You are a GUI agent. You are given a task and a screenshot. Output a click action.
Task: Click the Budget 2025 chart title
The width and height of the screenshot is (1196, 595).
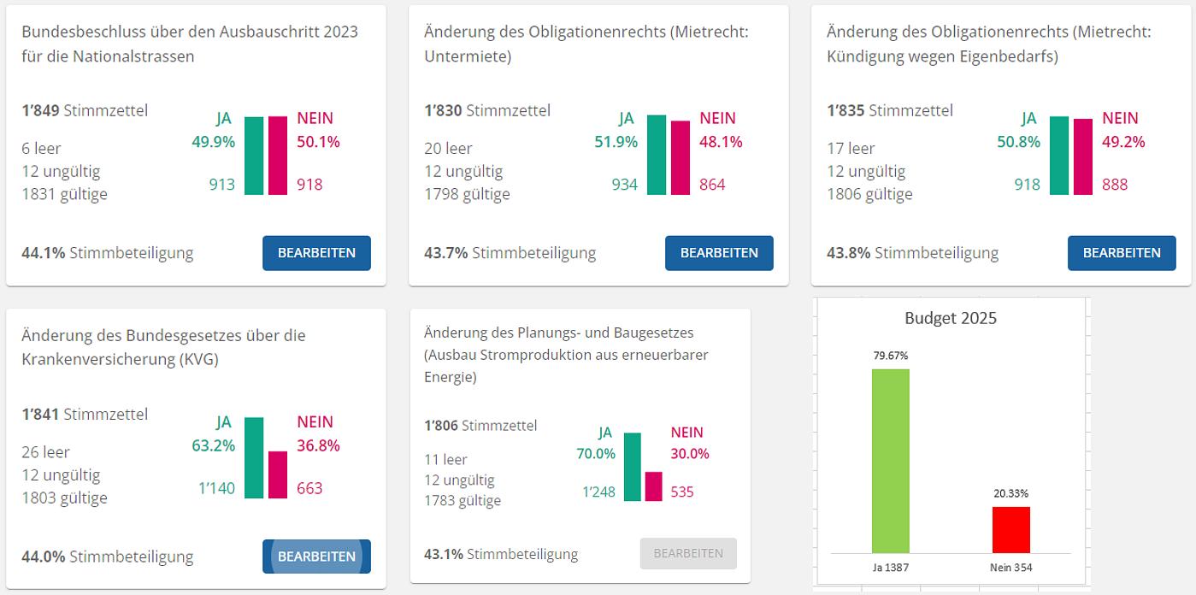click(950, 318)
